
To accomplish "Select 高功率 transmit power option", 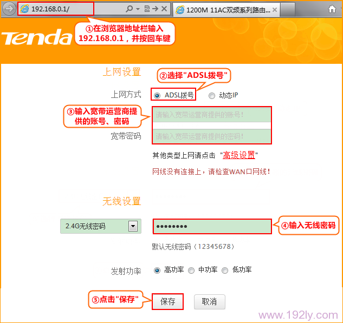I will tap(157, 271).
